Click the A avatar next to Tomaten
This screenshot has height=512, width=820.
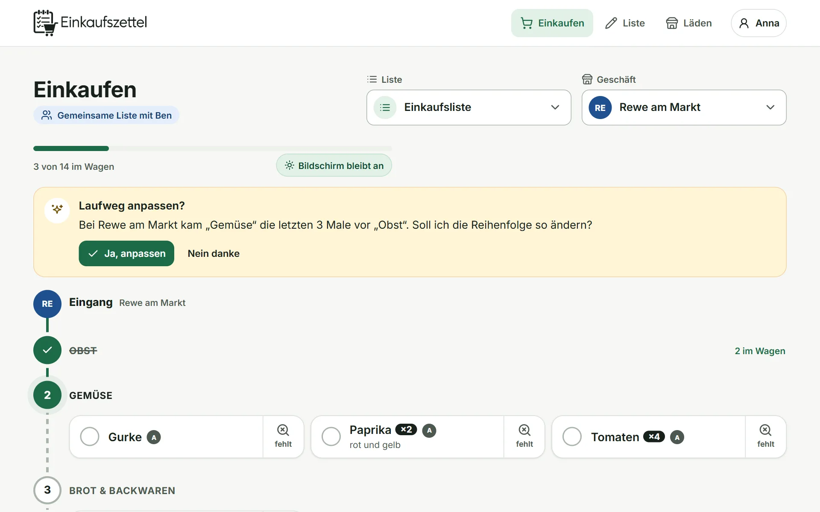pyautogui.click(x=677, y=437)
